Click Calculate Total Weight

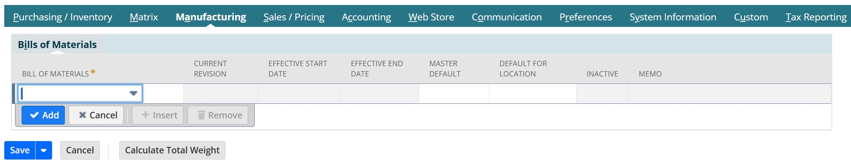172,150
